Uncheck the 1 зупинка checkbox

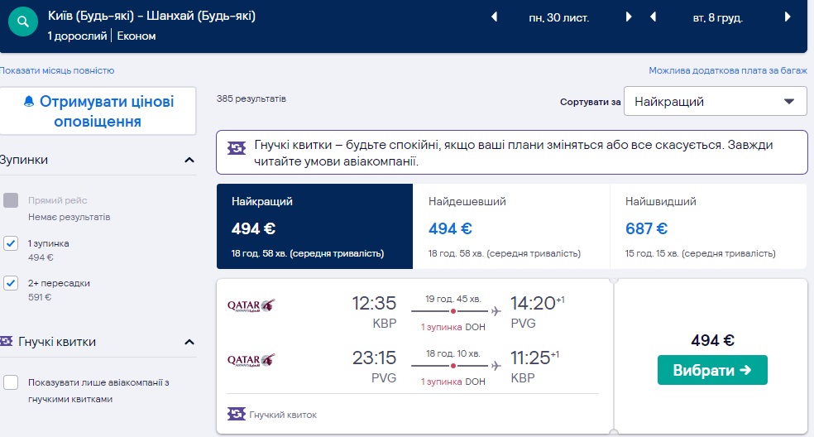point(11,243)
